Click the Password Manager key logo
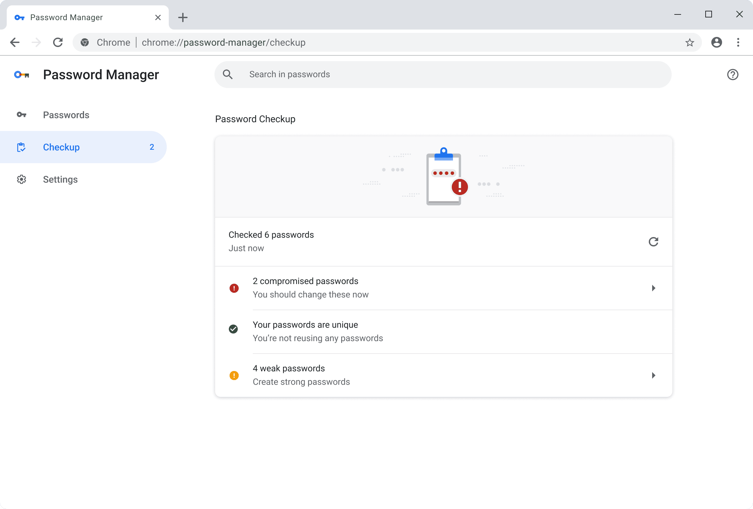Image resolution: width=753 pixels, height=509 pixels. (x=22, y=75)
